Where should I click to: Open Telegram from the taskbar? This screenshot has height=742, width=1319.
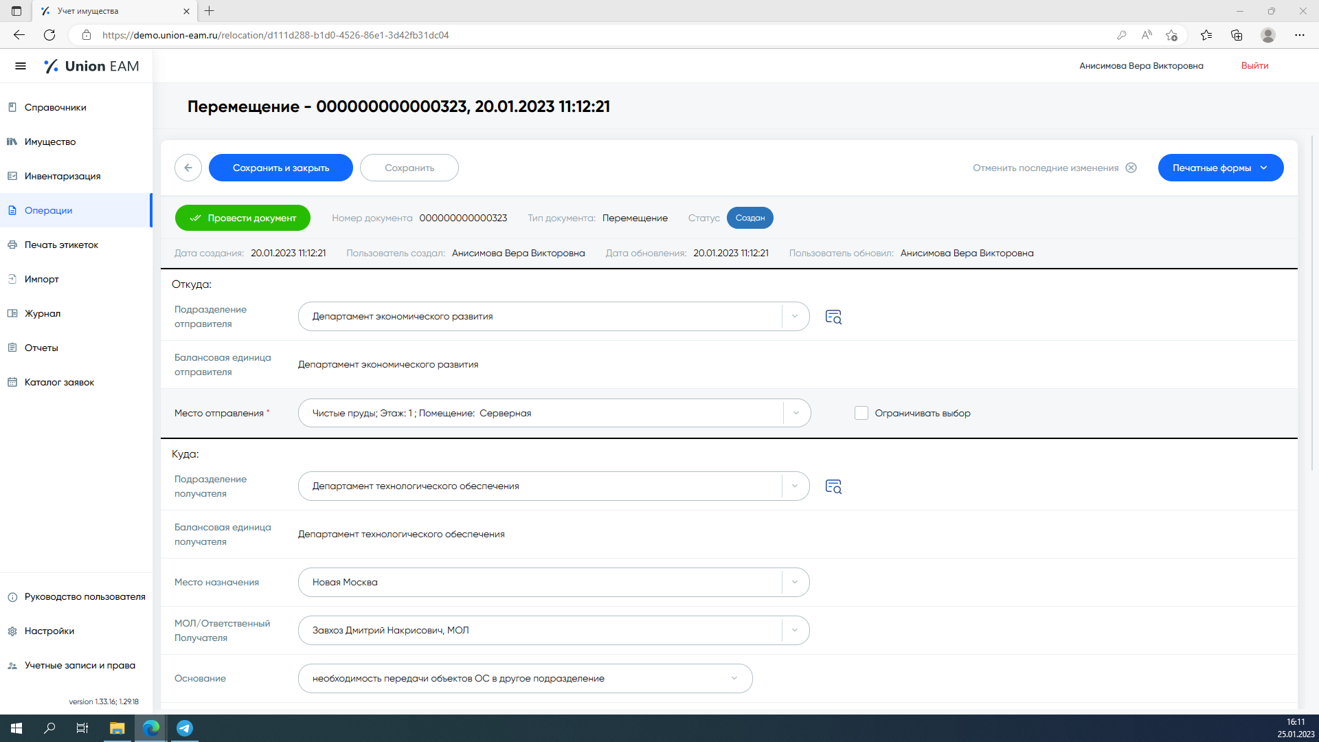click(x=185, y=728)
